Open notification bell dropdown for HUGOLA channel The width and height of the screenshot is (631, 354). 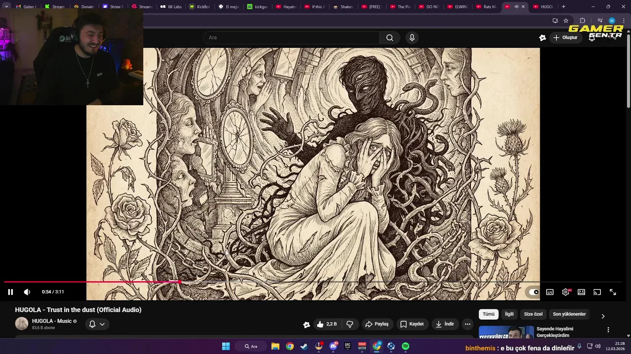pyautogui.click(x=97, y=324)
